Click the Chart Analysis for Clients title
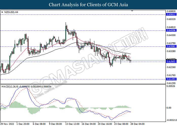The height and width of the screenshot is (126, 177). click(88, 5)
